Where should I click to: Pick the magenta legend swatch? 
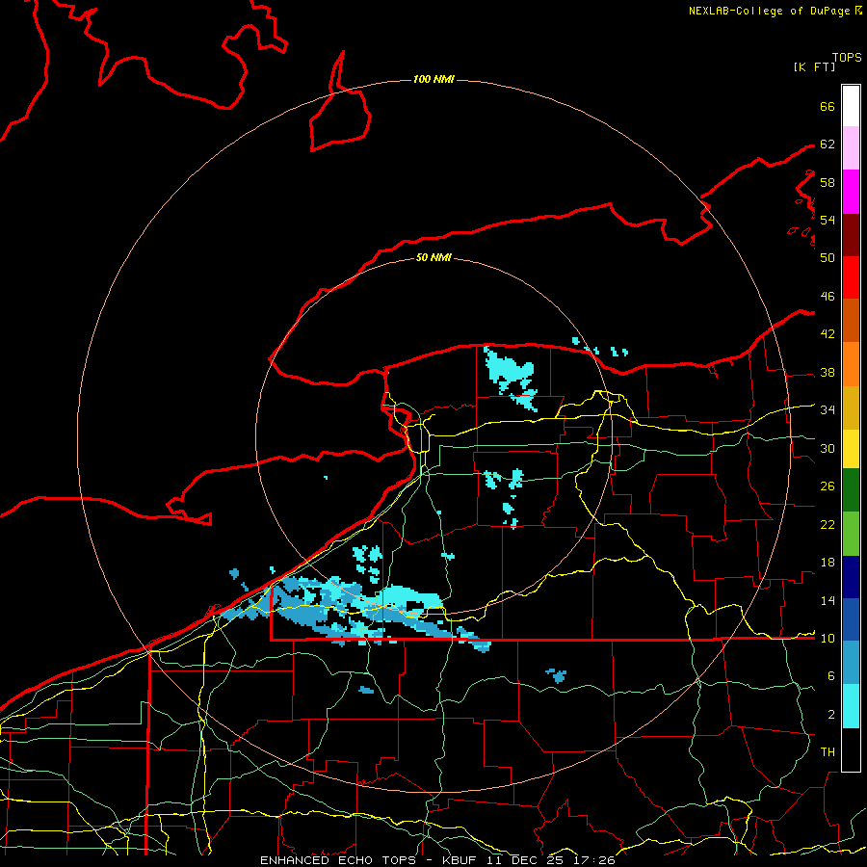coord(851,192)
